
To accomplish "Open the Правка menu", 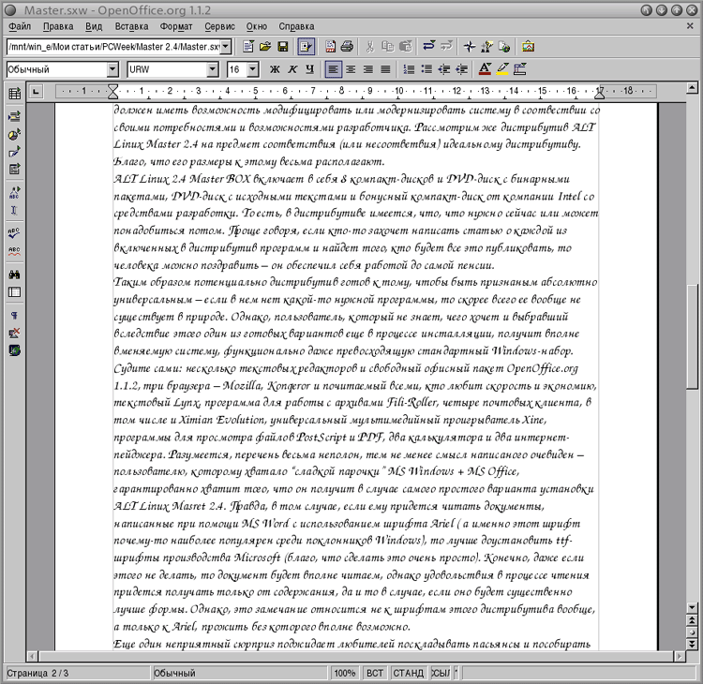I will tap(58, 26).
